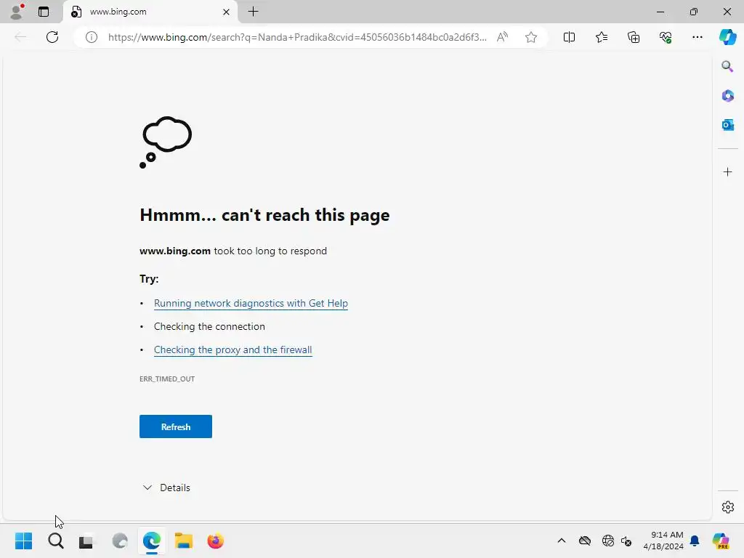This screenshot has height=558, width=744.
Task: Open Collections panel
Action: click(x=634, y=37)
